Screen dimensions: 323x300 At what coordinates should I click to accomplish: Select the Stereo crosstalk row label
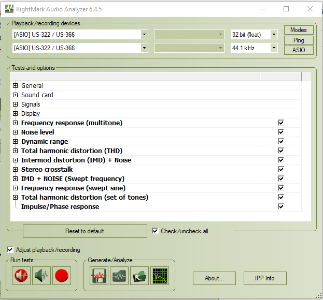[x=47, y=169]
